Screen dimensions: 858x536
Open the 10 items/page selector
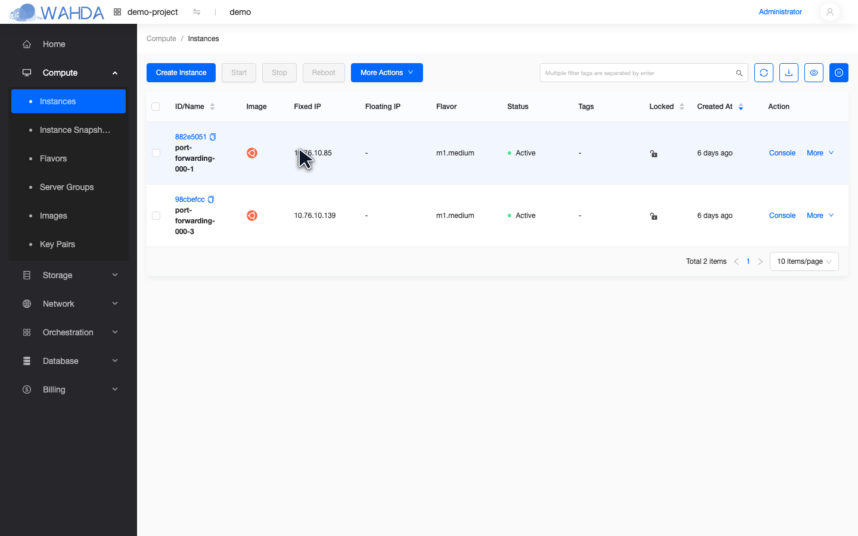click(804, 261)
